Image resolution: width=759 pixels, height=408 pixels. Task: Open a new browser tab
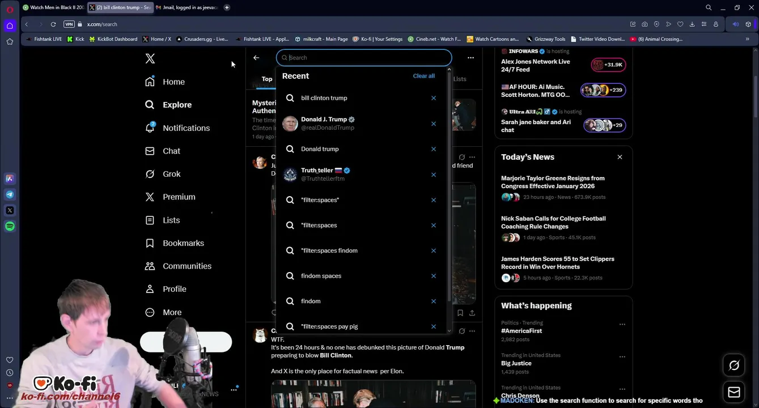[227, 7]
